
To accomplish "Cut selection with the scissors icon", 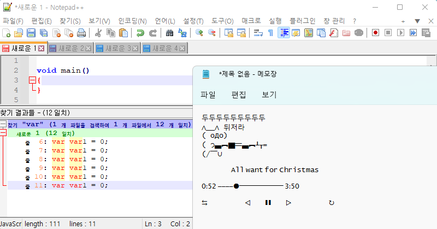I will tap(98, 33).
